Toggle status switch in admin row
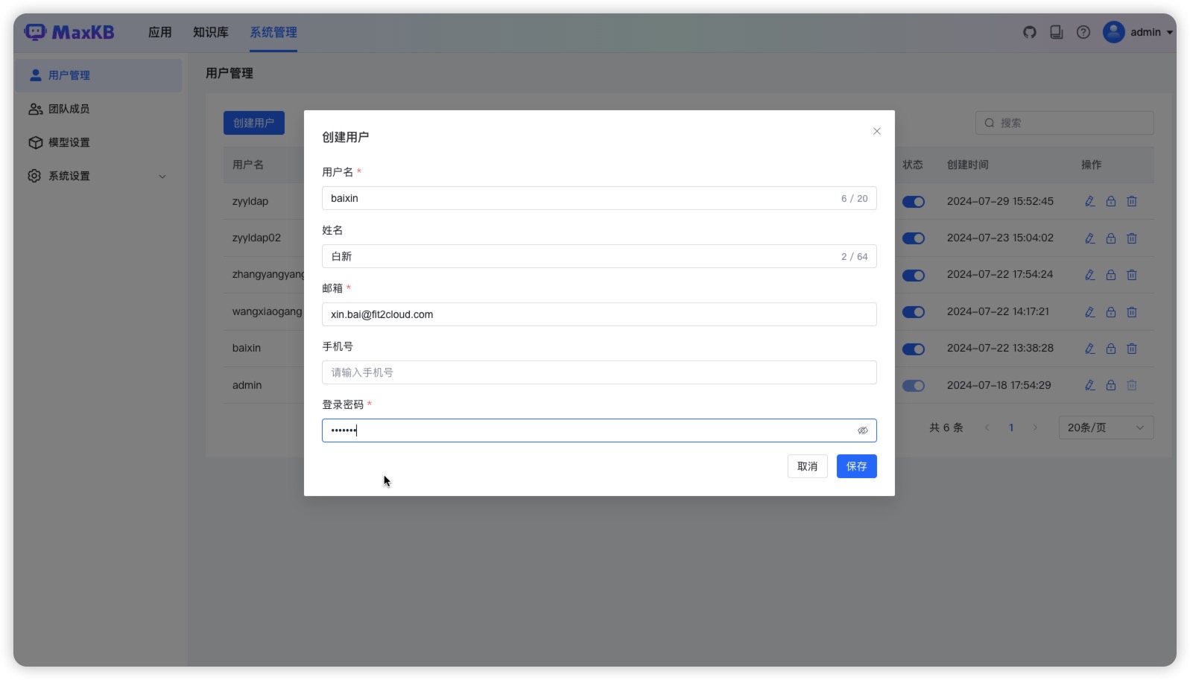 click(913, 386)
